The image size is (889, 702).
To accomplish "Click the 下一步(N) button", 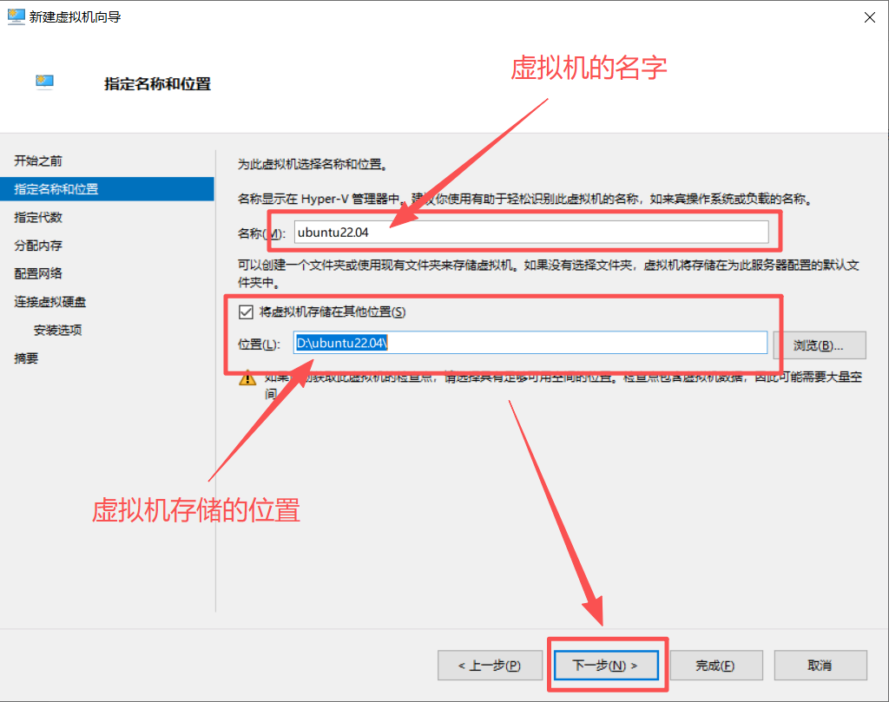I will point(606,666).
